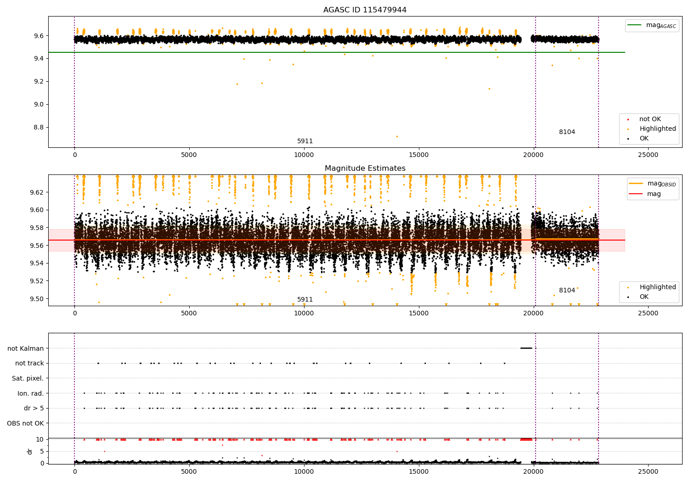
Task: Click the 'AGASC ID 115479944' plot title
Action: coord(365,10)
